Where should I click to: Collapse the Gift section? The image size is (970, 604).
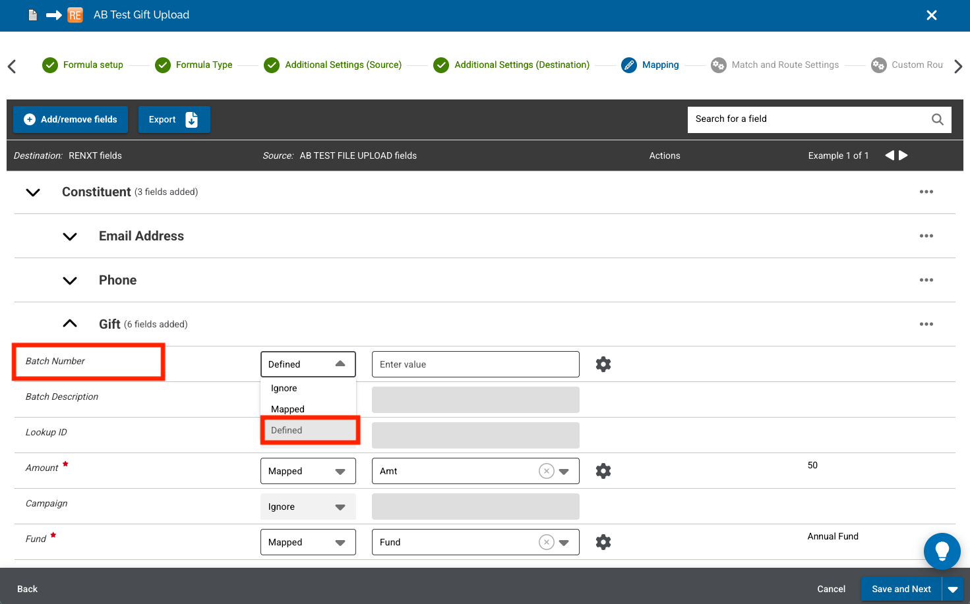pos(70,323)
